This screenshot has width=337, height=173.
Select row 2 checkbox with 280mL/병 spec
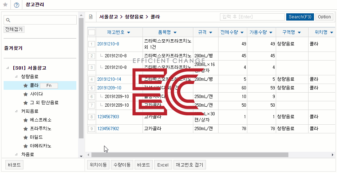pyautogui.click(x=91, y=56)
